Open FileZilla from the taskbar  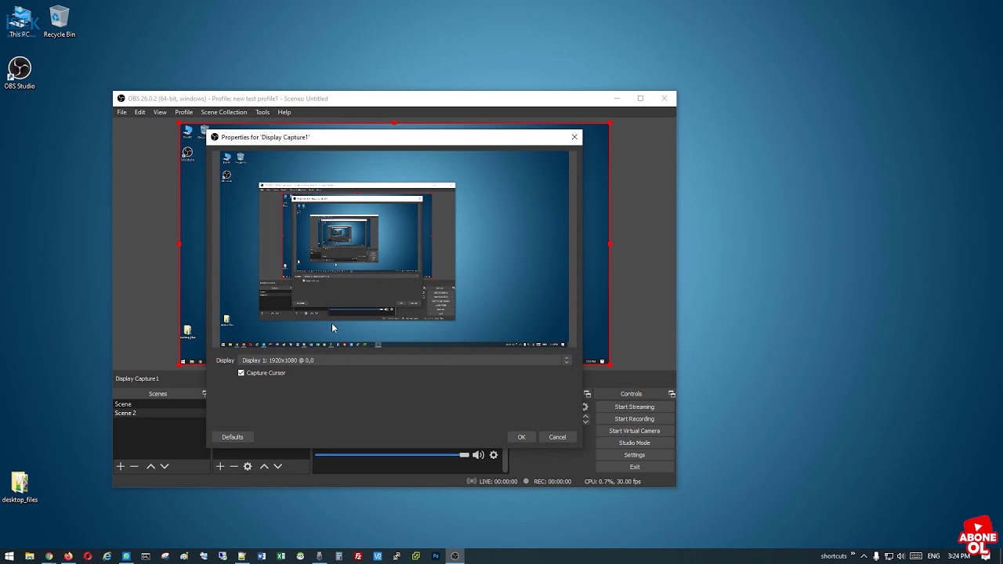[x=358, y=556]
